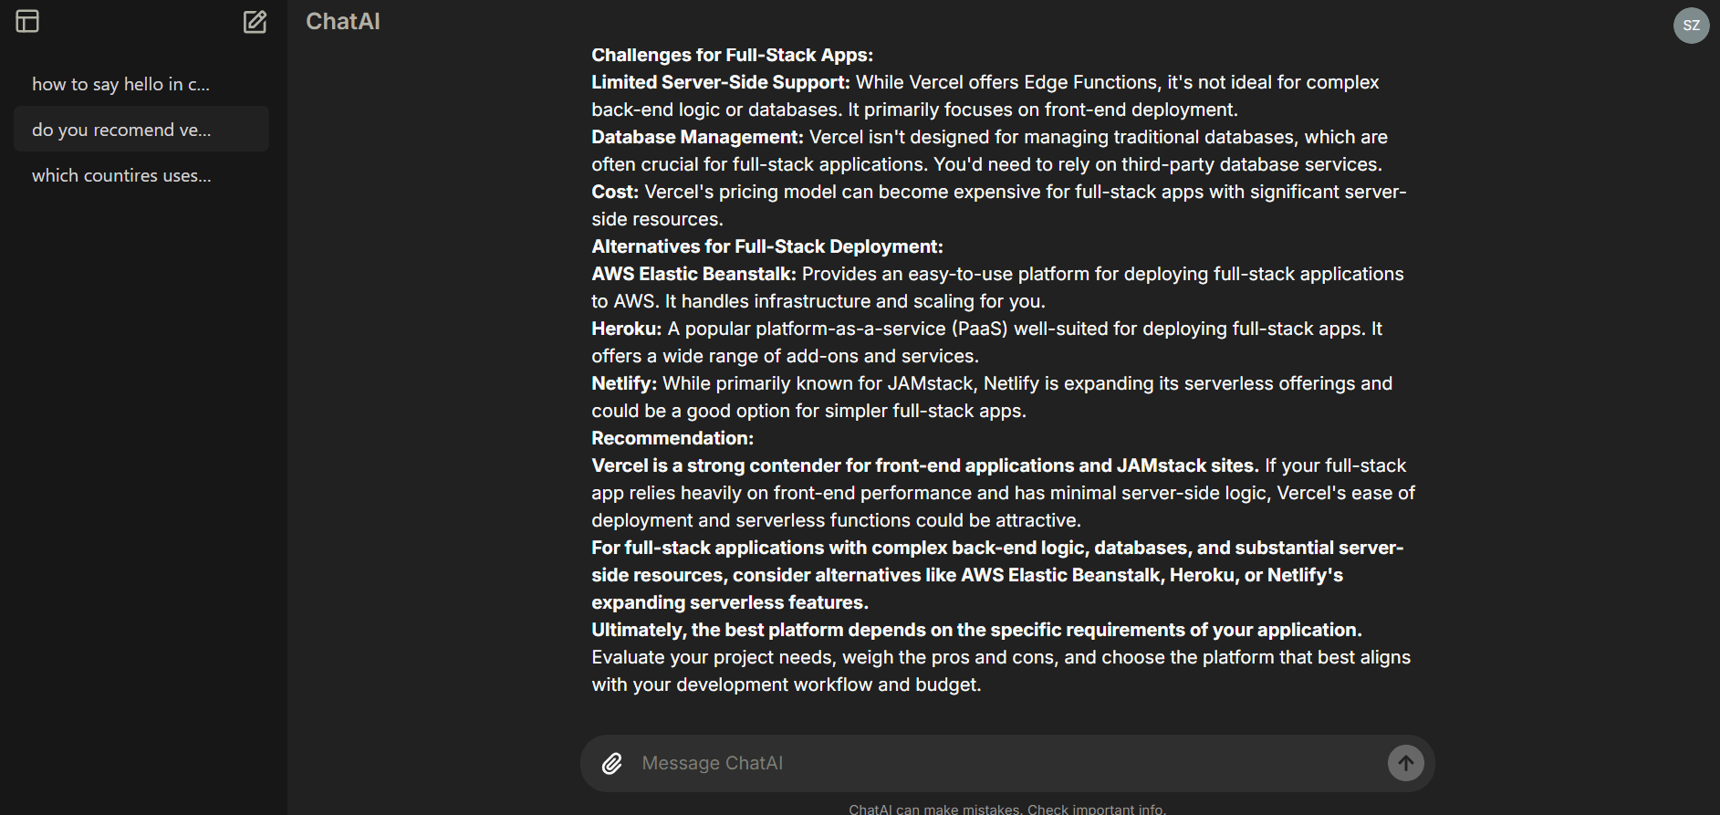Screen dimensions: 1720x815
Task: Click the bold "Cost:" label
Action: (615, 192)
